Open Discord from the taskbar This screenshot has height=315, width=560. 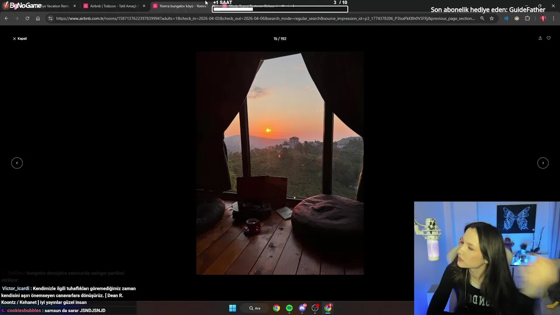click(x=302, y=308)
